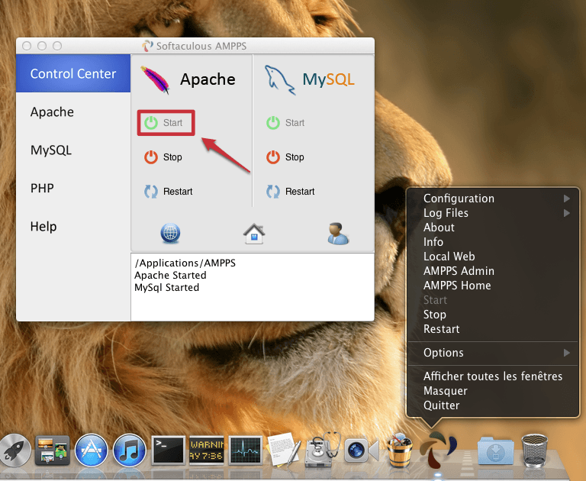The width and height of the screenshot is (586, 481).
Task: Choose Stop from the dock menu
Action: (493, 315)
